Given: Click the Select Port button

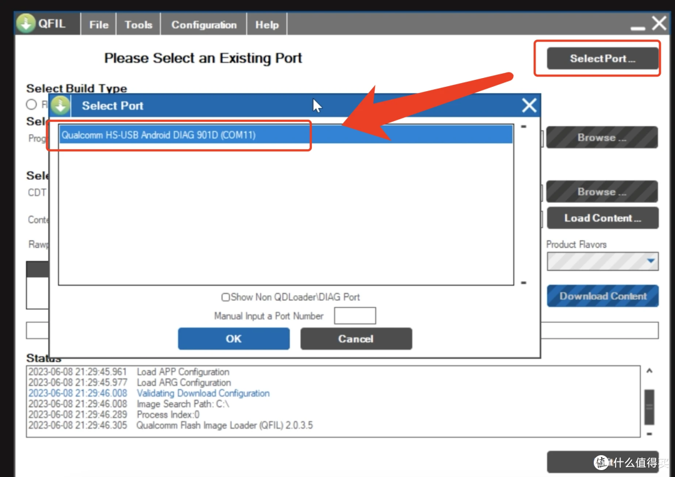Looking at the screenshot, I should pyautogui.click(x=602, y=59).
